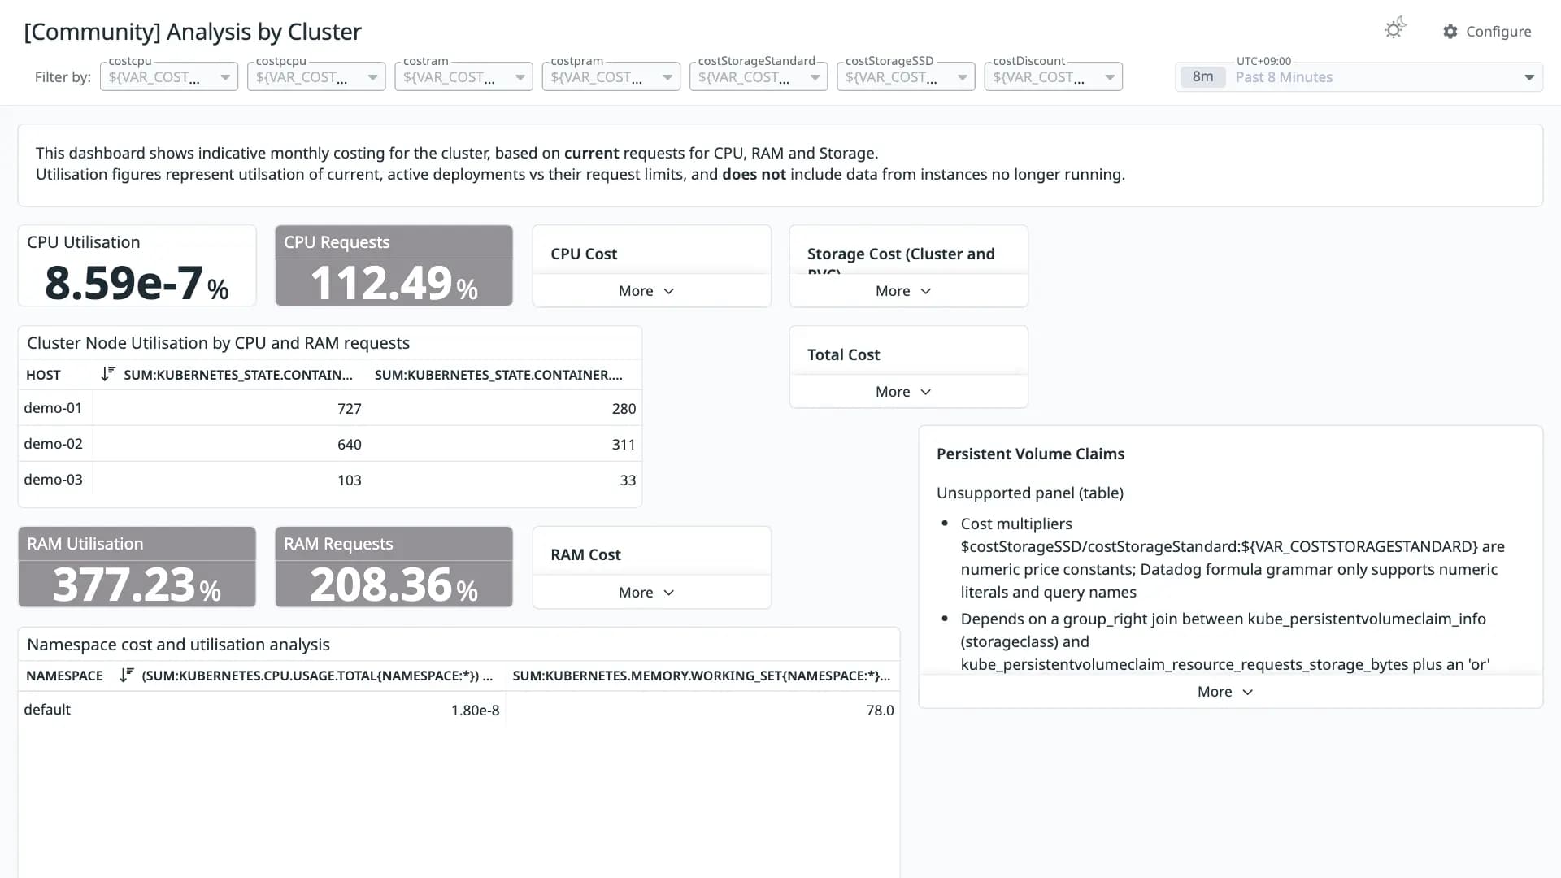Screen dimensions: 1561x878
Task: Click the Persistent Volume Claims title
Action: point(1030,454)
